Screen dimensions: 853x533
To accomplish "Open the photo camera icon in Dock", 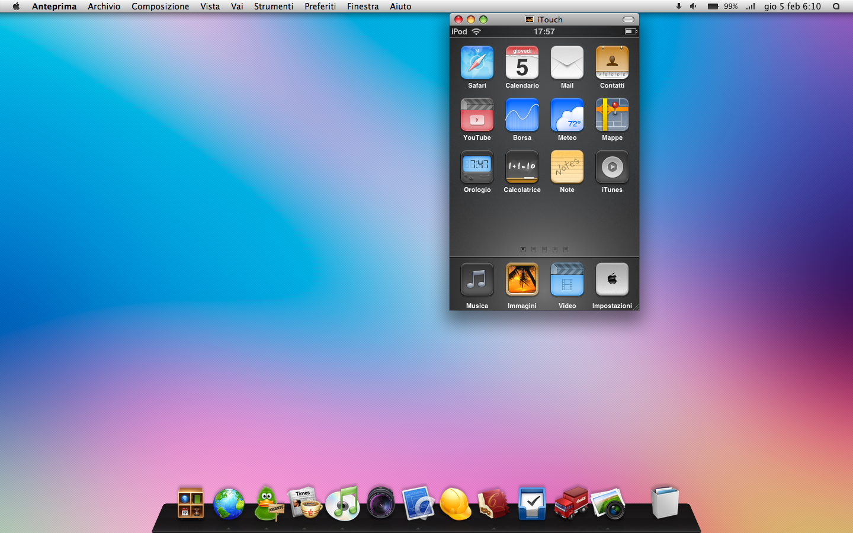I will (608, 503).
